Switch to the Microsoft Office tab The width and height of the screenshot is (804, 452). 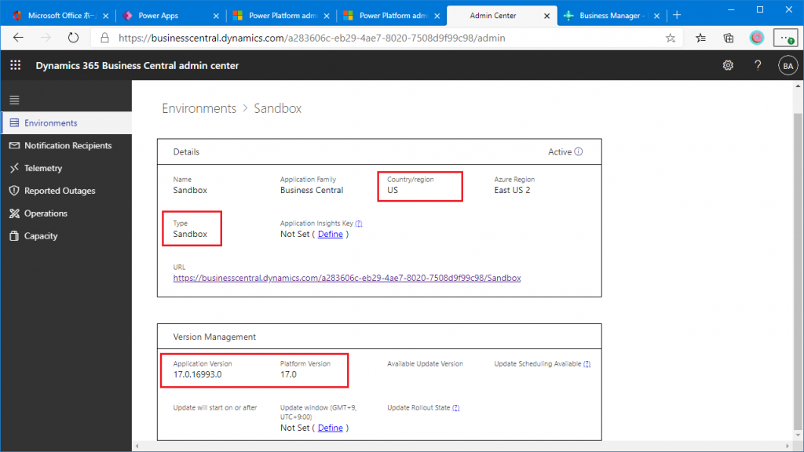pyautogui.click(x=60, y=16)
